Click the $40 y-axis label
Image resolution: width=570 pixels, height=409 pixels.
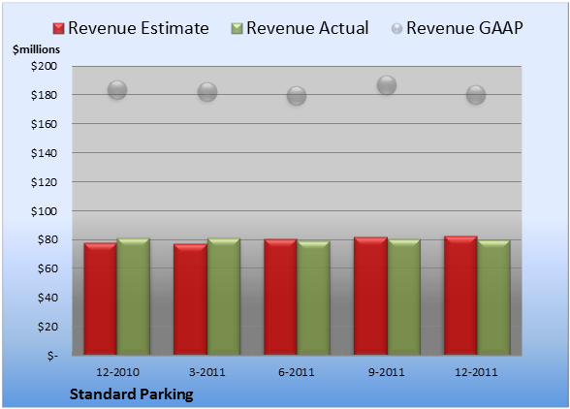[47, 298]
